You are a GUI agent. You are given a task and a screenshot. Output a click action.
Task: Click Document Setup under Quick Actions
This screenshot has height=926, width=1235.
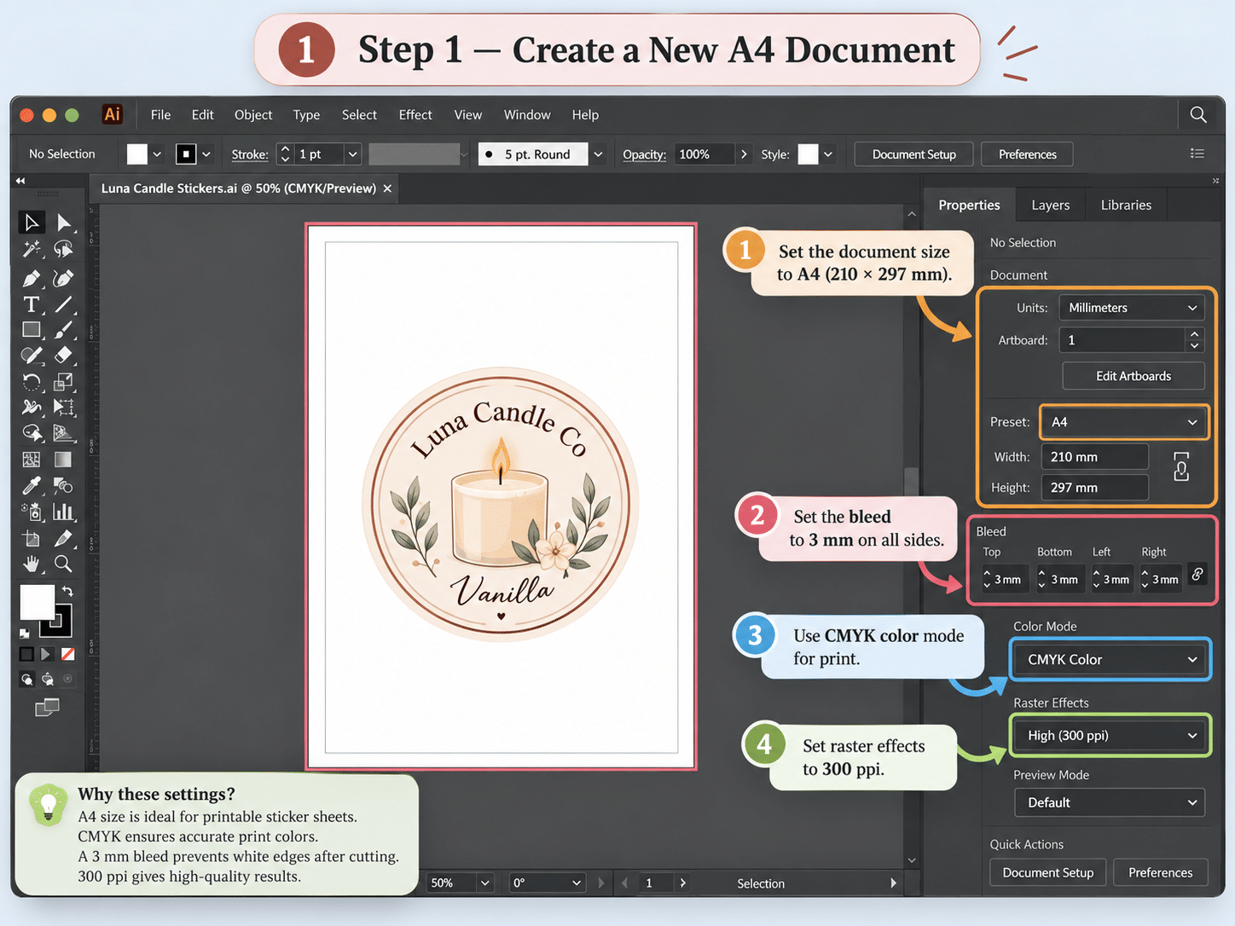pos(1048,872)
